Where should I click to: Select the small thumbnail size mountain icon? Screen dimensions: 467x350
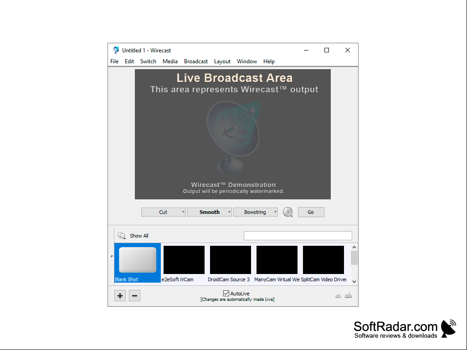338,296
